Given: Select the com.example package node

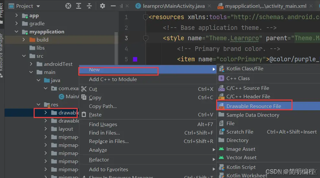Looking at the screenshot, I should point(65,89).
